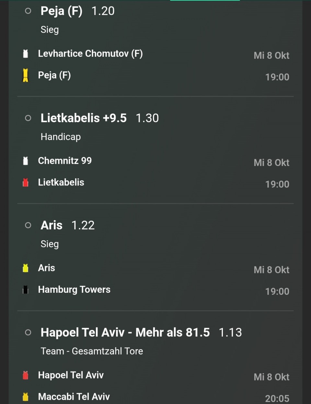Click the 1.22 odds for Aris
The width and height of the screenshot is (311, 404).
[x=83, y=225]
